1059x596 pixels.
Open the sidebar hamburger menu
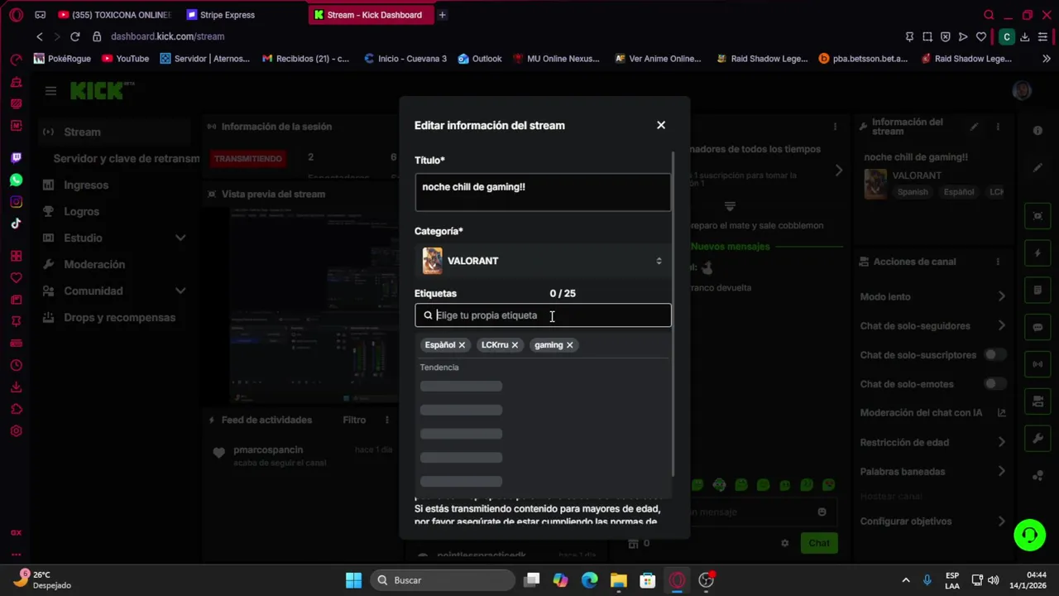click(x=50, y=91)
